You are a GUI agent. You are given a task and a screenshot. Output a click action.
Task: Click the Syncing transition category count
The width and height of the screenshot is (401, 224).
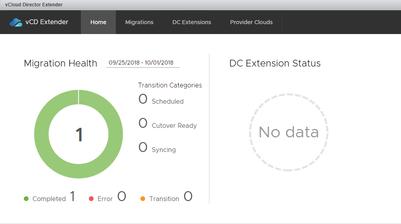[143, 148]
